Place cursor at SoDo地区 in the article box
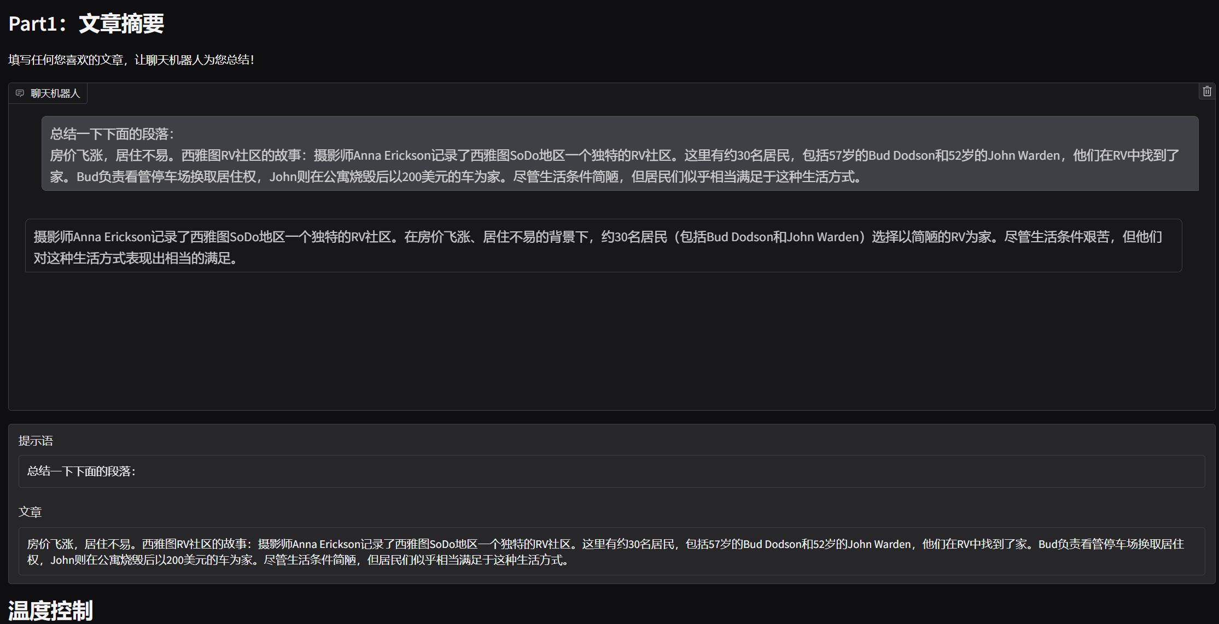Image resolution: width=1219 pixels, height=624 pixels. point(453,544)
